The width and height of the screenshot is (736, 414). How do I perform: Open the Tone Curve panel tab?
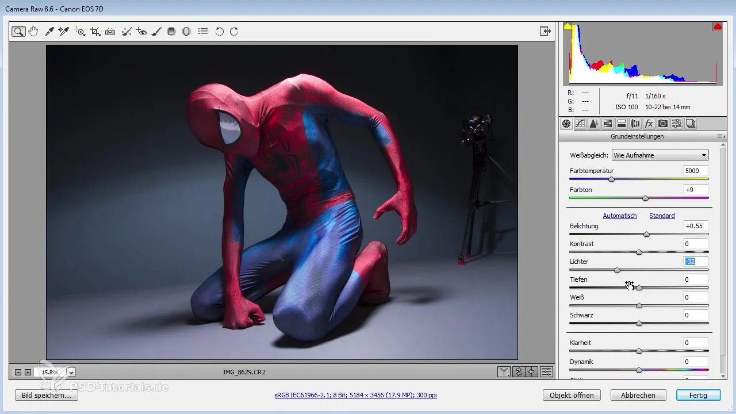[x=580, y=123]
